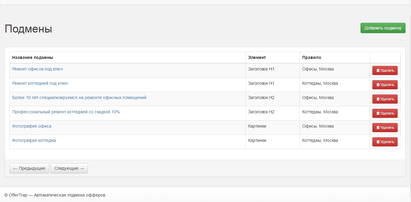
Task: Remove the "Фотография коттеджа" row
Action: coord(385,142)
